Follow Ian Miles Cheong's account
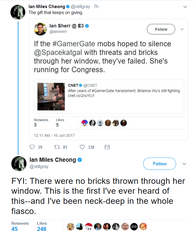This screenshot has height=231, width=194. 160,164
